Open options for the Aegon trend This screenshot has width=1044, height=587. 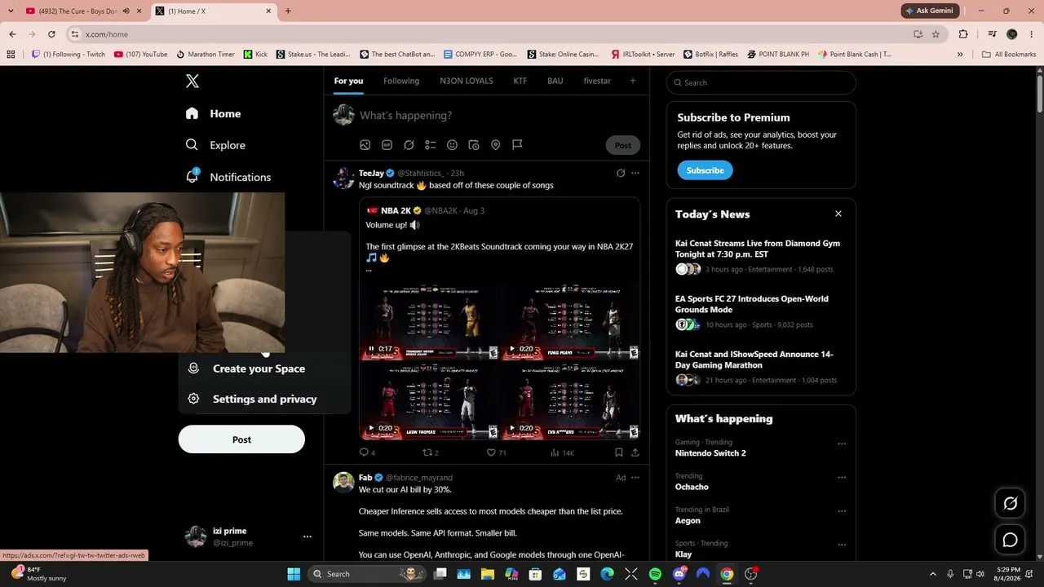click(x=842, y=511)
